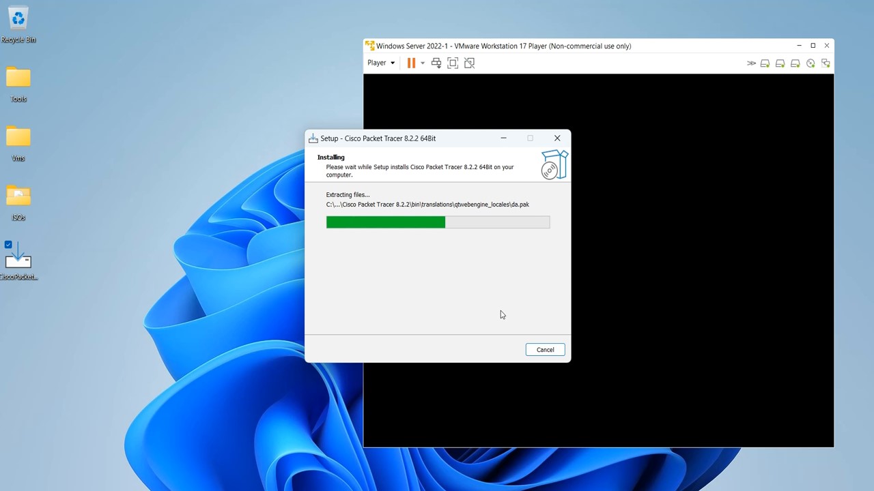Expand the power options dropdown arrow
The width and height of the screenshot is (874, 491).
coord(423,63)
